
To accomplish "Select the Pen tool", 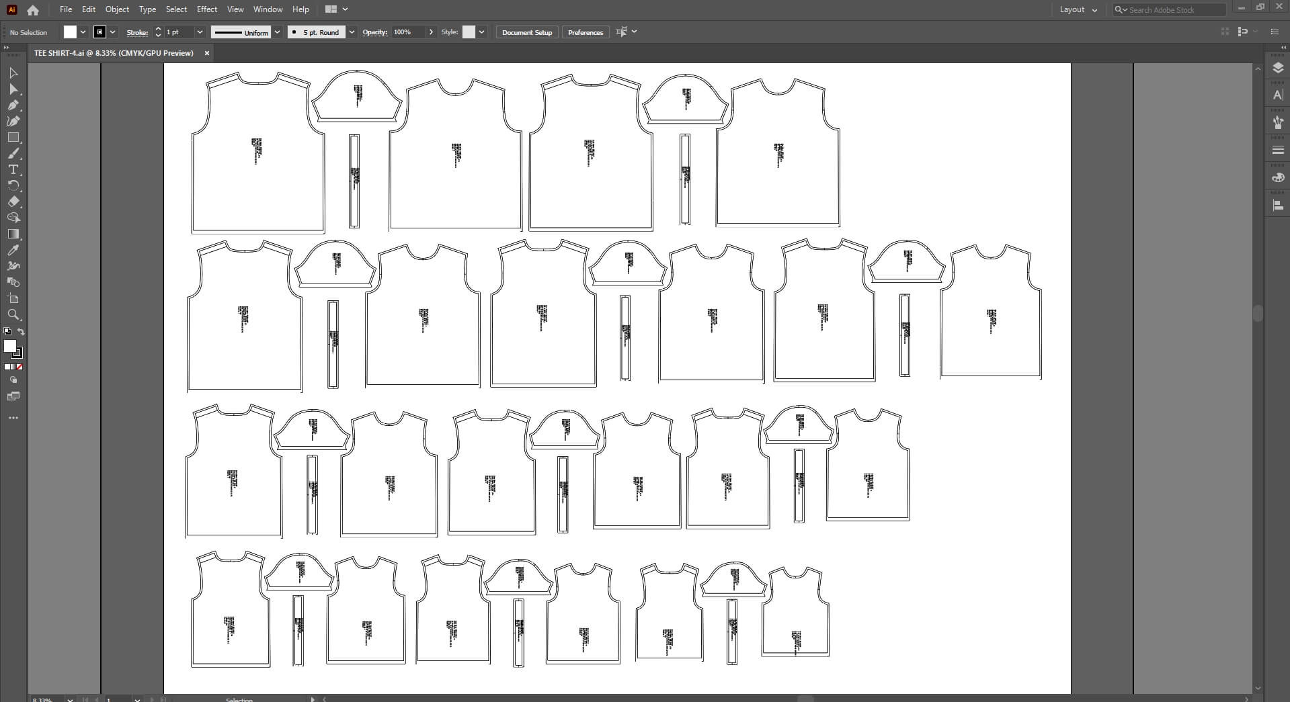I will click(13, 105).
